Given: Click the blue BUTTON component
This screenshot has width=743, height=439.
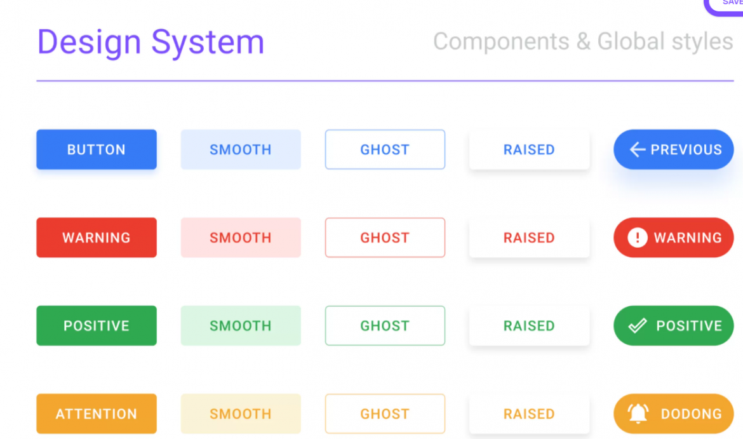Looking at the screenshot, I should [96, 149].
